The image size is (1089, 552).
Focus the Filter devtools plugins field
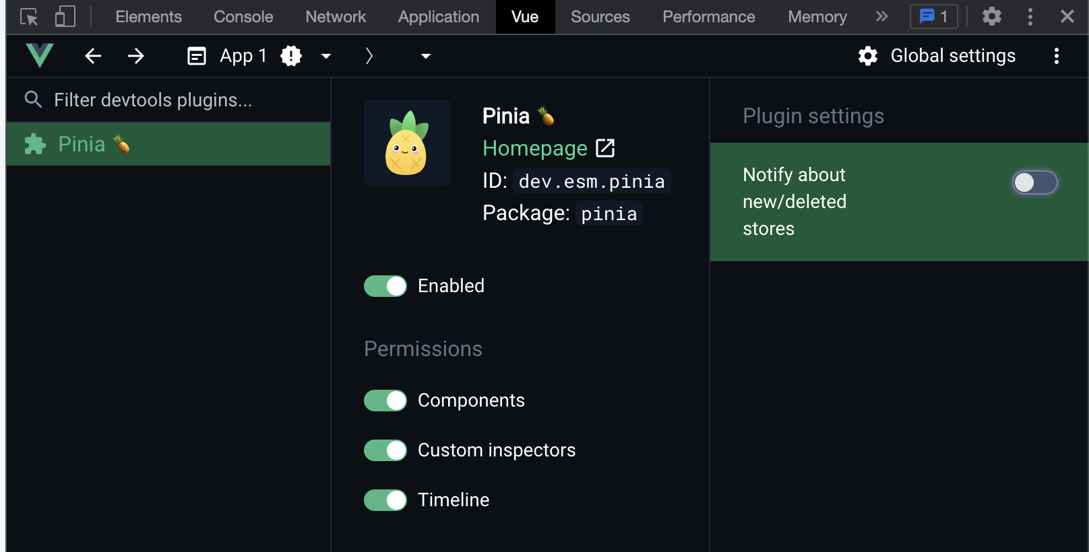point(168,100)
